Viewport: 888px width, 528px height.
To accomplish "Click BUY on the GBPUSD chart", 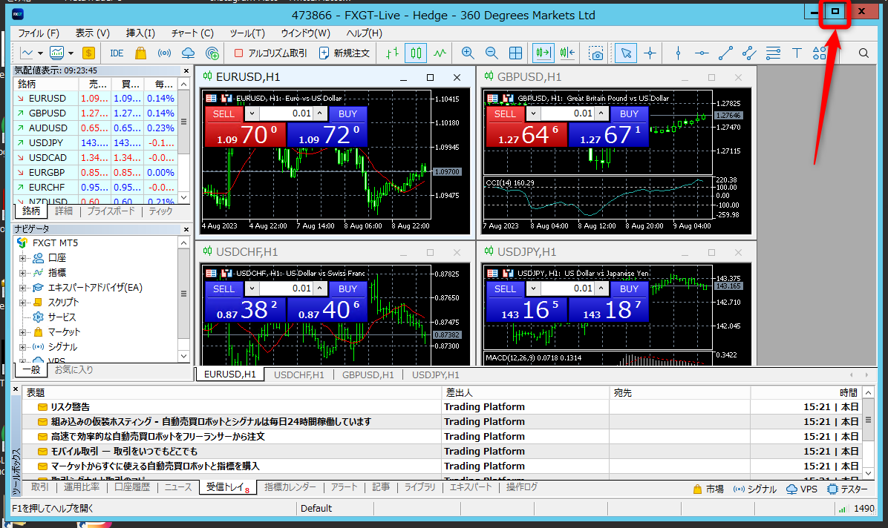I will (629, 113).
